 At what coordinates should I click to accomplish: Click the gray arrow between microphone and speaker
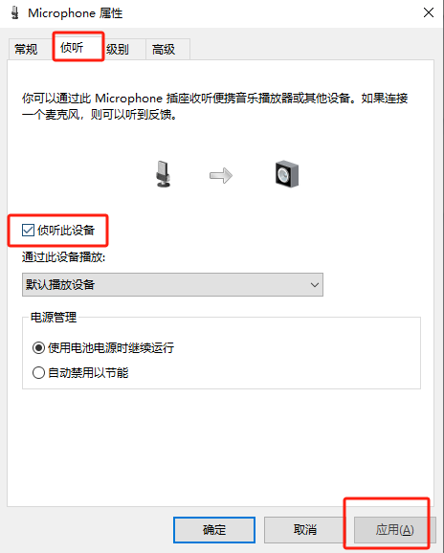221,175
